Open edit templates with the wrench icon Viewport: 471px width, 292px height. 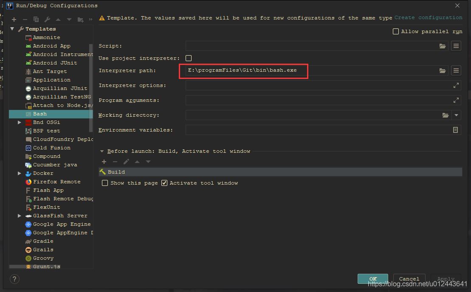click(47, 19)
